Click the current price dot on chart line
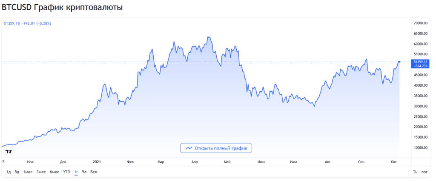 pos(399,62)
